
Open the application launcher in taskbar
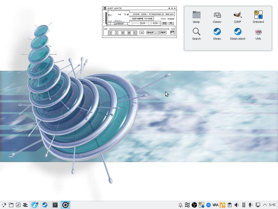(4, 205)
